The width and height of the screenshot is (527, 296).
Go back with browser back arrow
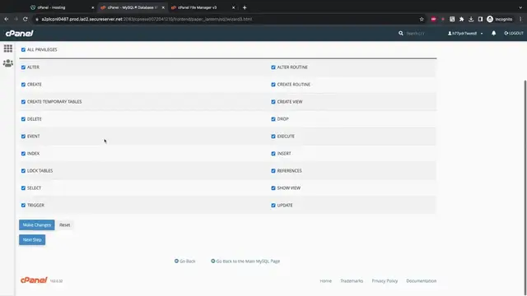pyautogui.click(x=7, y=19)
